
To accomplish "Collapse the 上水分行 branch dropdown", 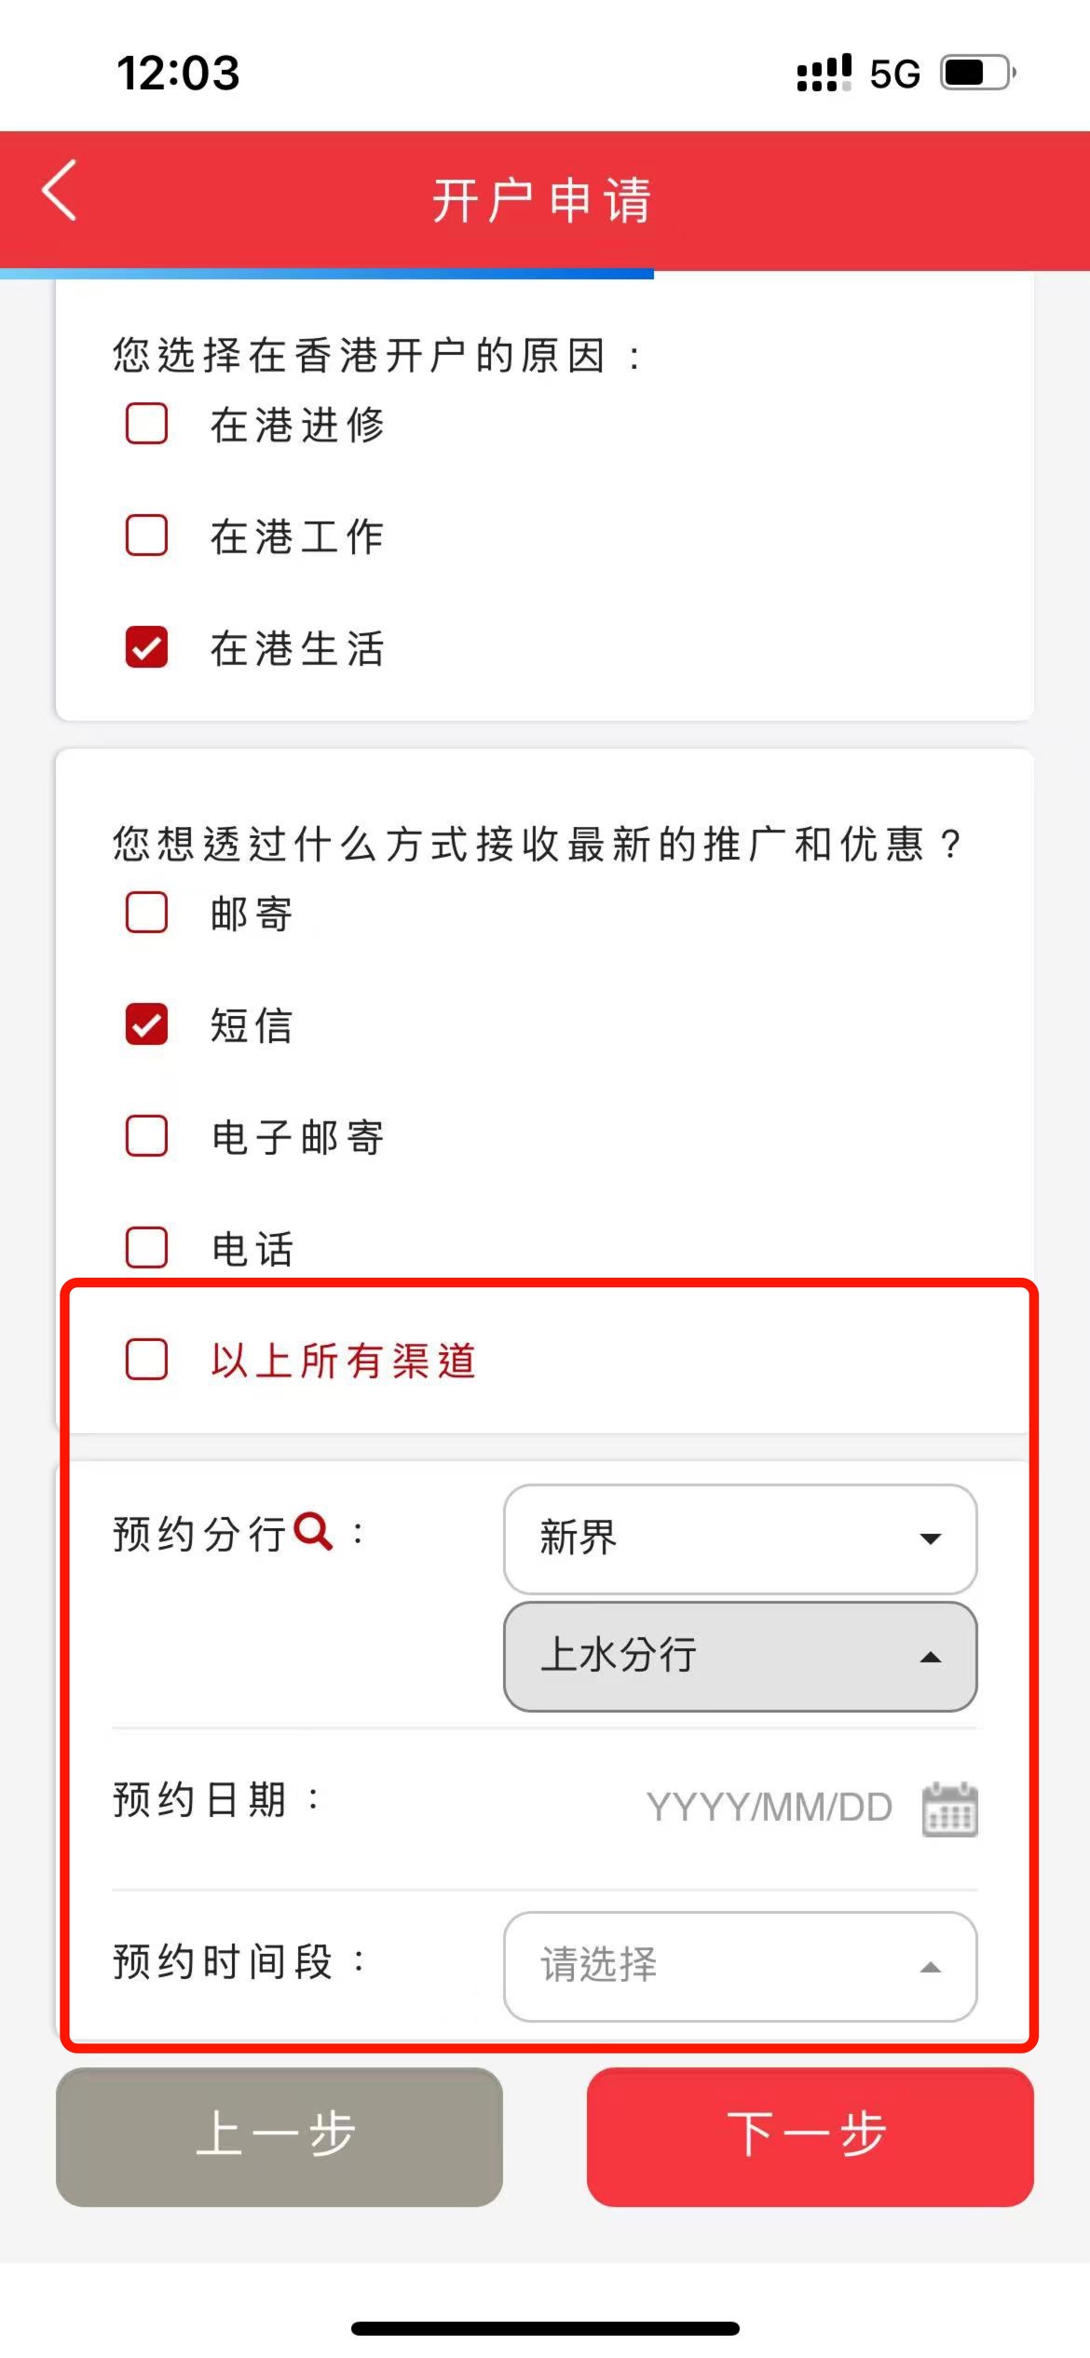I will [x=739, y=1657].
